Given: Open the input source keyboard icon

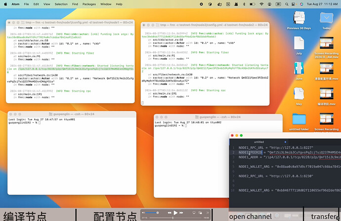Looking at the screenshot, I should (278, 4).
